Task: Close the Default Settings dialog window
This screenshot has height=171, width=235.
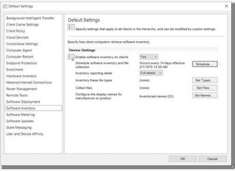Action: [225, 6]
